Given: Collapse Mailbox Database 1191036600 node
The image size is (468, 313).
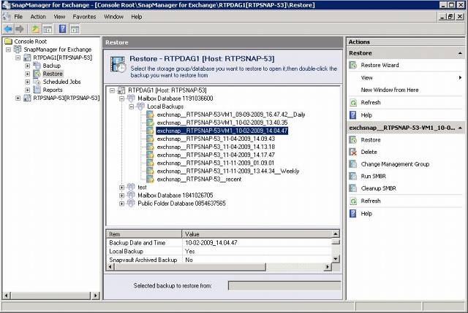Looking at the screenshot, I should point(122,98).
